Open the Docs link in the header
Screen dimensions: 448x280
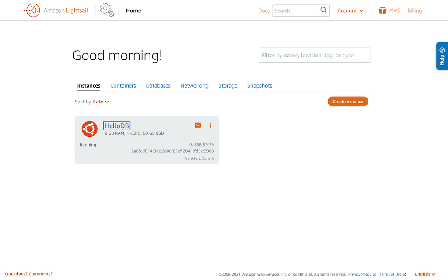pyautogui.click(x=264, y=10)
